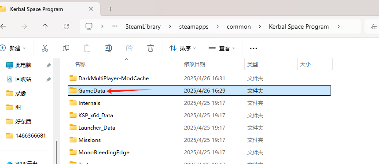
Task: Open the 新建 (New) dropdown
Action: [13, 48]
